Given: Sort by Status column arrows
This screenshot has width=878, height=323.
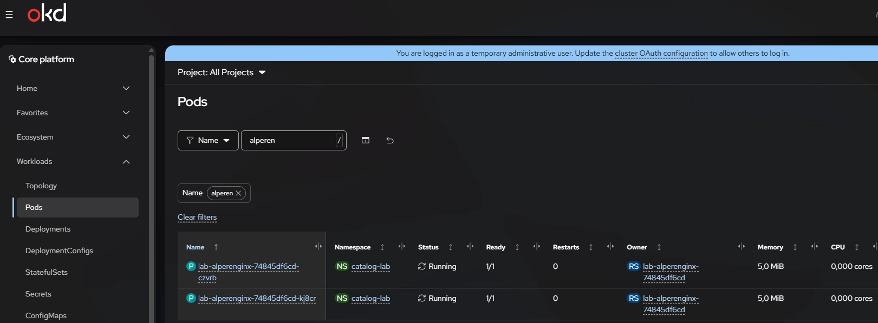Looking at the screenshot, I should coord(451,247).
